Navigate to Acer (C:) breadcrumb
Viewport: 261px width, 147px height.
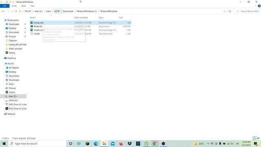pos(38,11)
